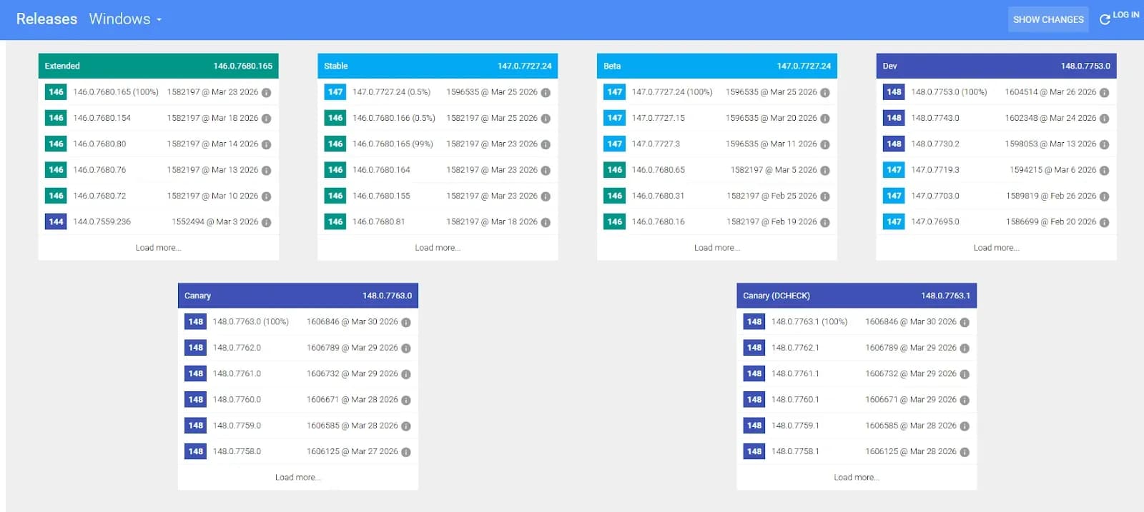
Task: Click info icon for Extended 144.0.7559.236 row
Action: pyautogui.click(x=266, y=222)
